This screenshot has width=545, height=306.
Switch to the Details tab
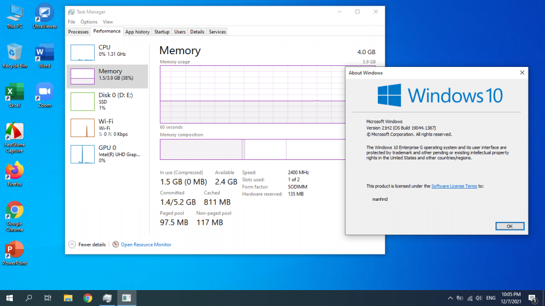197,31
